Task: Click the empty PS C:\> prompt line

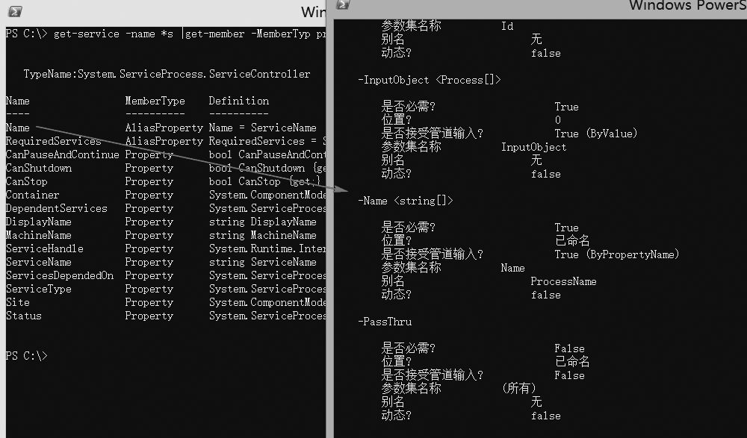Action: coord(26,356)
